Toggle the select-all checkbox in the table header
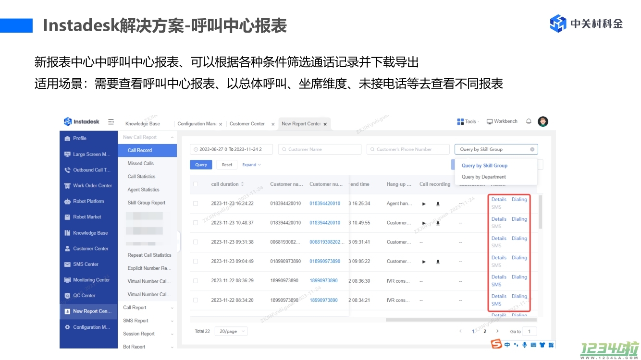Viewport: 641px width, 360px height. [196, 184]
